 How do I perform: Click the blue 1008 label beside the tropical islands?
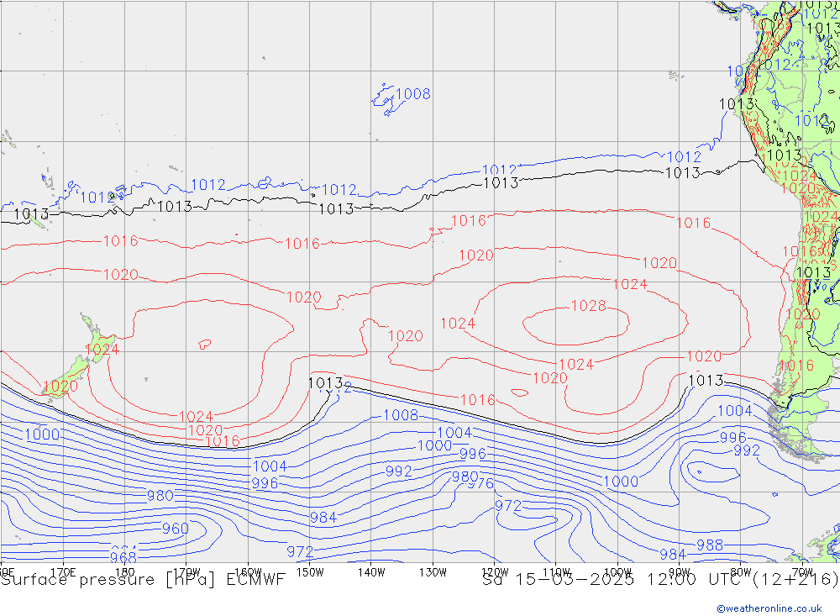point(413,94)
